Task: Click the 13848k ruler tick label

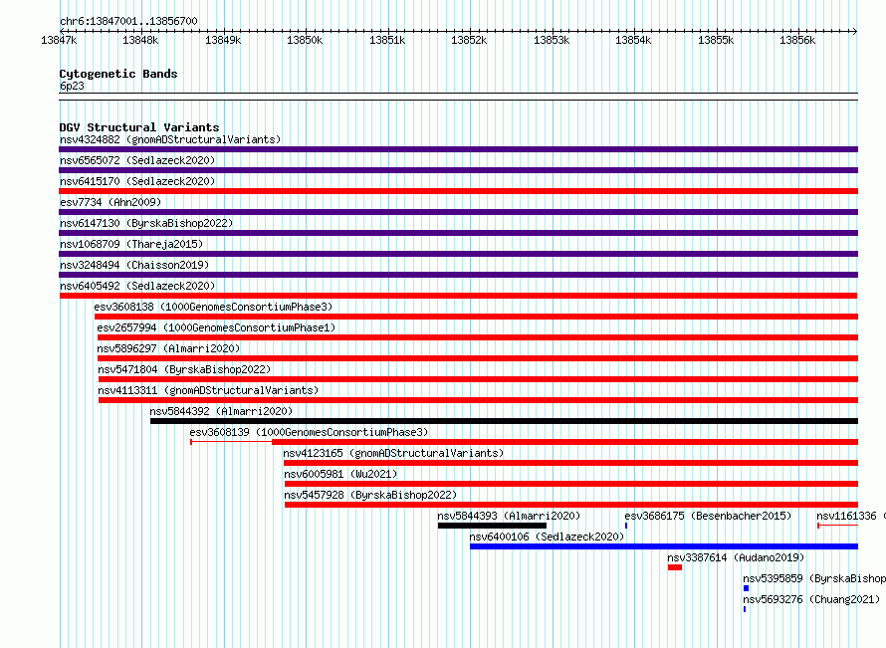Action: pos(140,40)
